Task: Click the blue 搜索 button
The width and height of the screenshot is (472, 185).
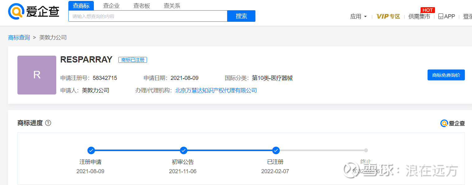Action: [x=241, y=16]
